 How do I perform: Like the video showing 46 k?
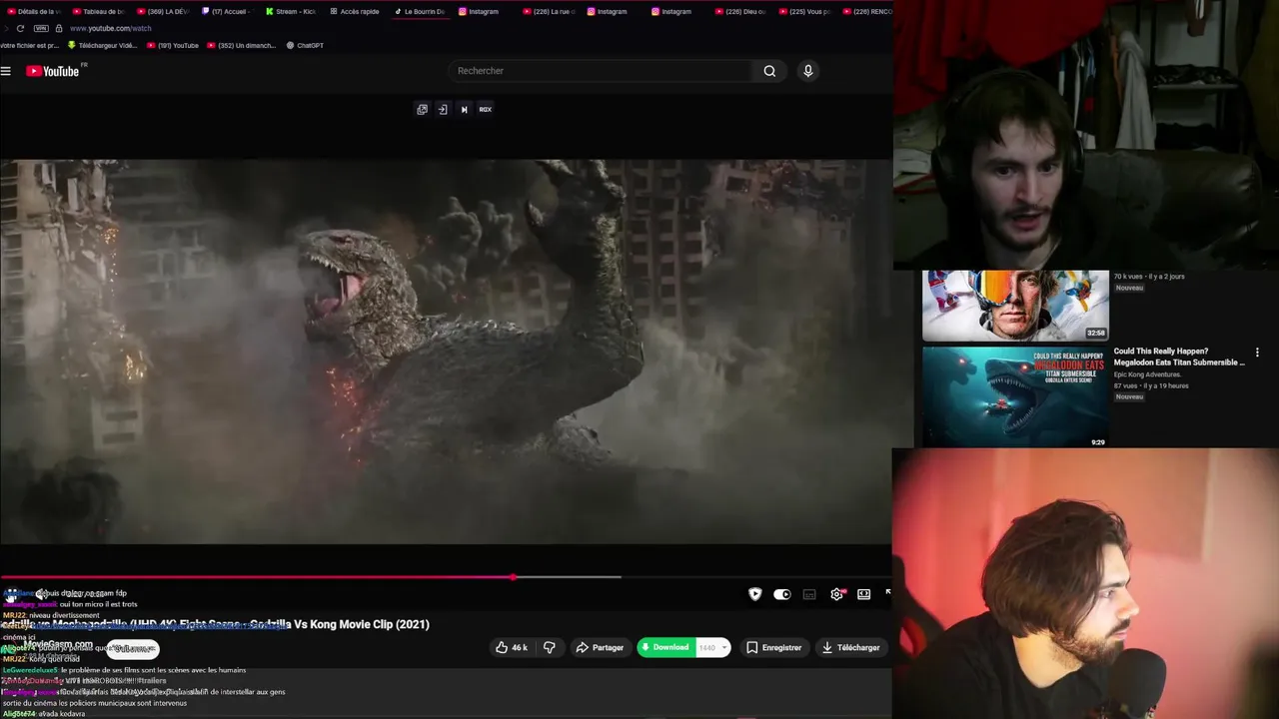click(512, 647)
